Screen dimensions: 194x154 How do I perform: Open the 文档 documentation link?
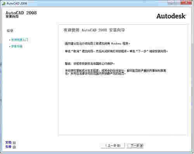point(9,142)
